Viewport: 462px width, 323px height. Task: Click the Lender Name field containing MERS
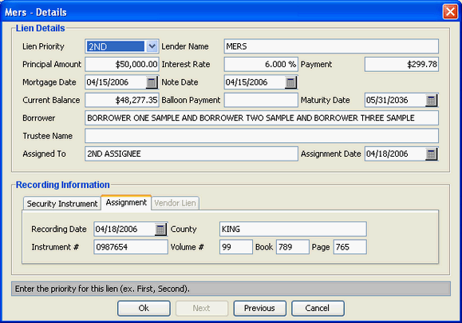click(331, 46)
